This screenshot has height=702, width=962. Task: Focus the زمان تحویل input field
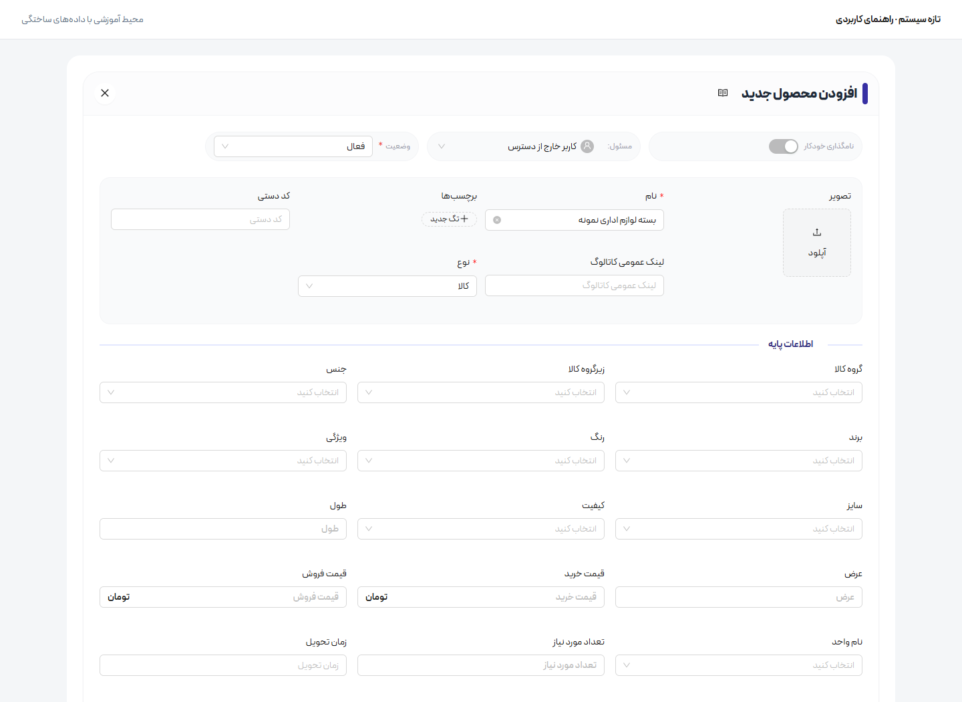click(223, 665)
